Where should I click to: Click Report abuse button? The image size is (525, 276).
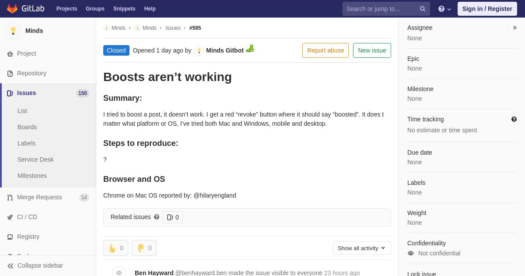[x=325, y=50]
